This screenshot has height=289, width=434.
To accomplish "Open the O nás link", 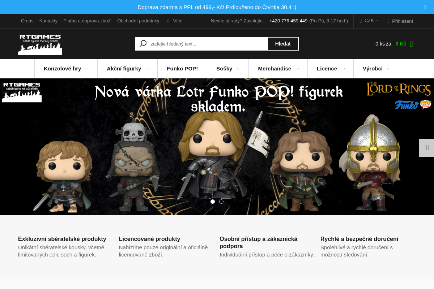I will [x=27, y=21].
